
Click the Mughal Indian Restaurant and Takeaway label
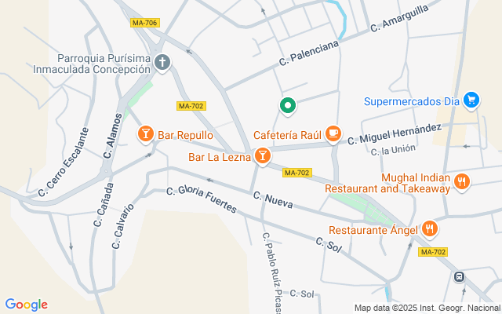tap(387, 183)
